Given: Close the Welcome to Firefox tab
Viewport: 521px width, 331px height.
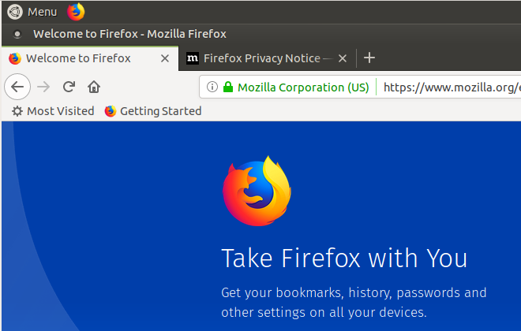Looking at the screenshot, I should [165, 58].
